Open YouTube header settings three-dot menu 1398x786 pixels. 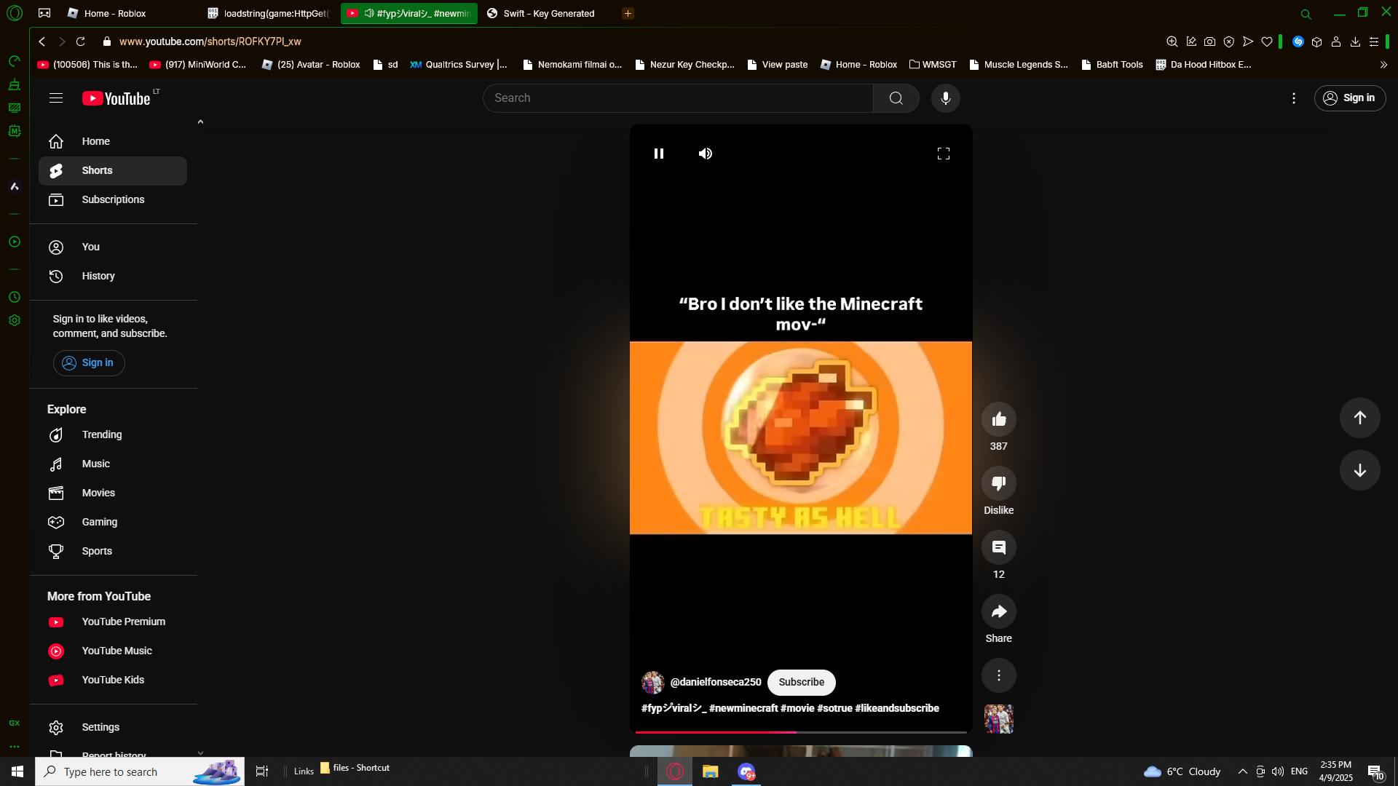[1294, 98]
